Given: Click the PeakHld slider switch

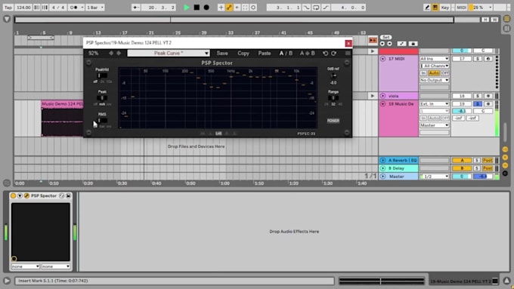Looking at the screenshot, I should tap(102, 75).
